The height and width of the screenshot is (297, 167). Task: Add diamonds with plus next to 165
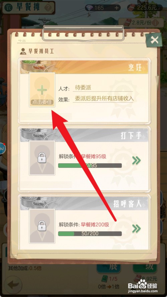(117, 8)
